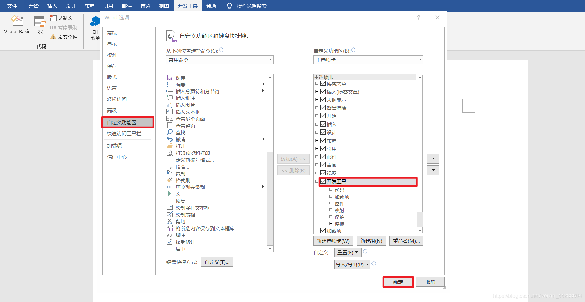Screen dimensions: 585x302
Task: Click the 操作说明搜索 lightbulb icon
Action: click(229, 6)
